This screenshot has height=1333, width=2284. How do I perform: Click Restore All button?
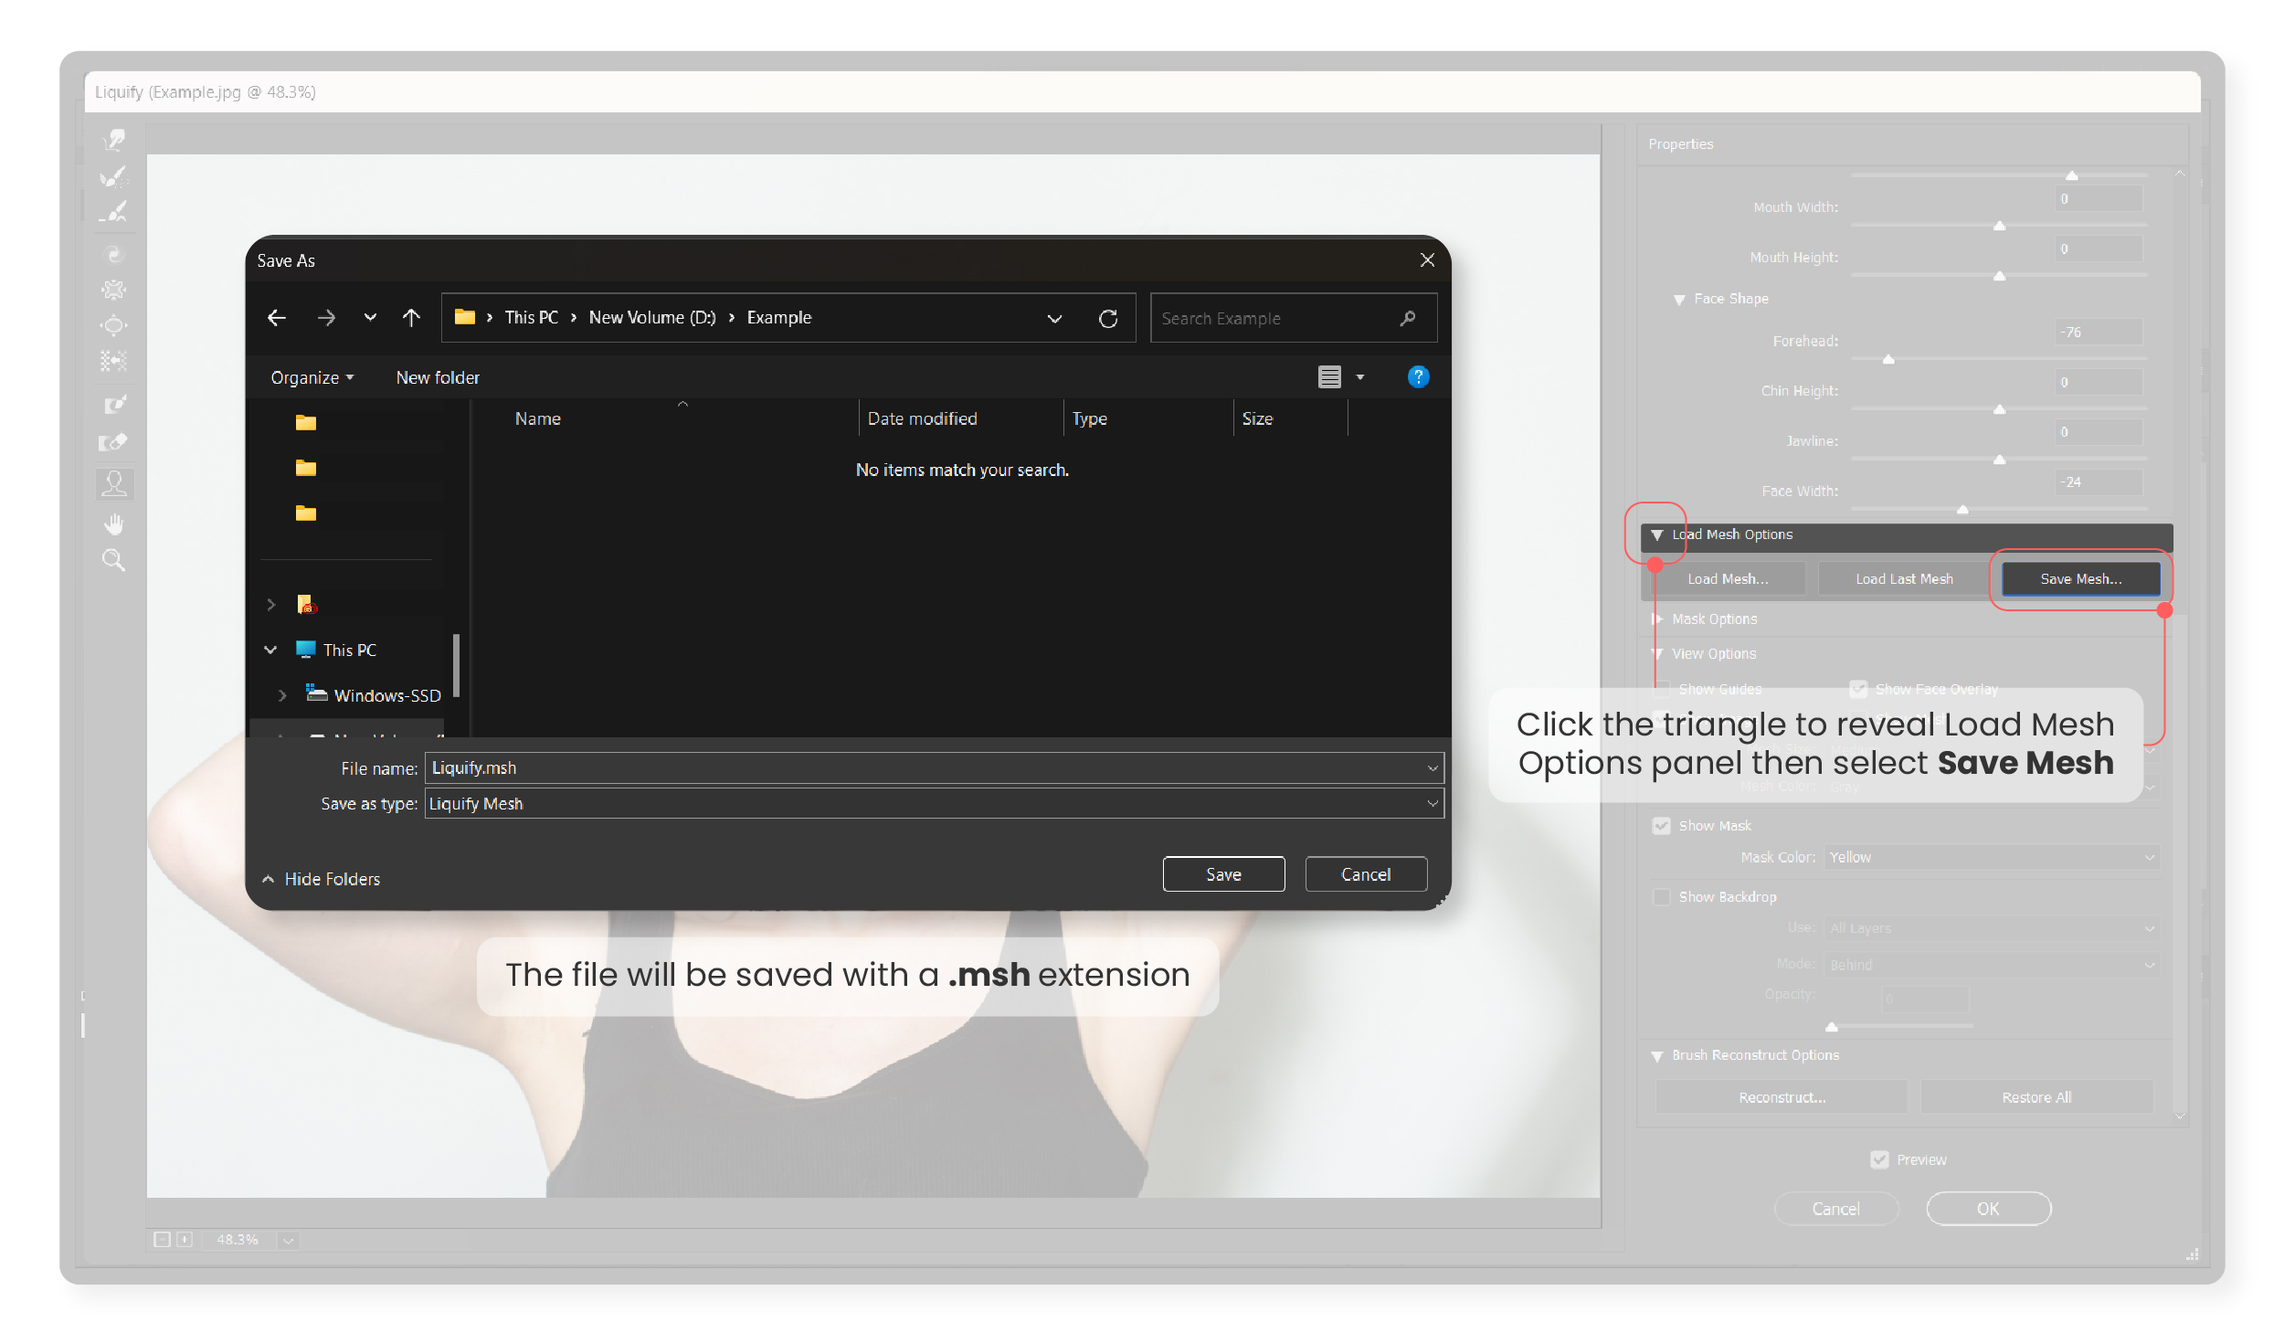[2036, 1096]
